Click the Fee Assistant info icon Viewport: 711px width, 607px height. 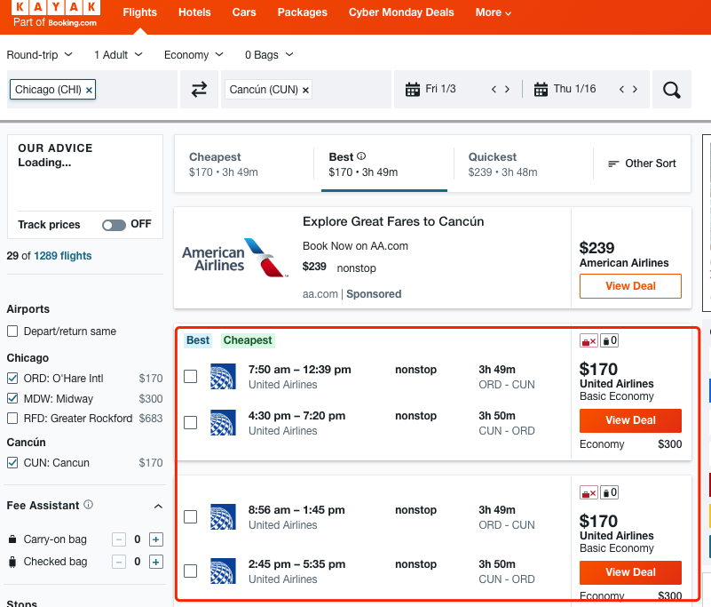89,505
